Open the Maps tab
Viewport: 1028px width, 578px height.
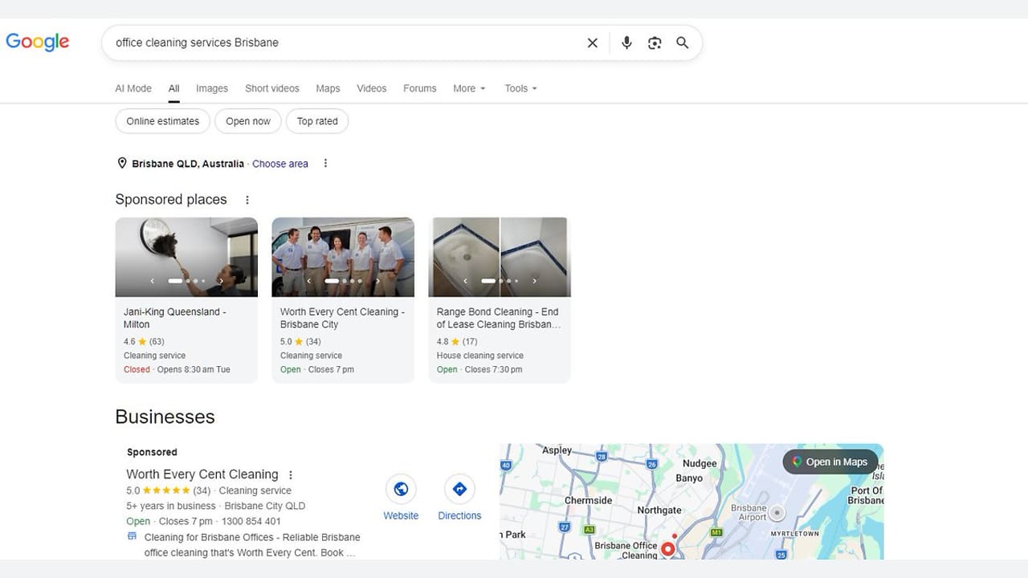tap(328, 88)
